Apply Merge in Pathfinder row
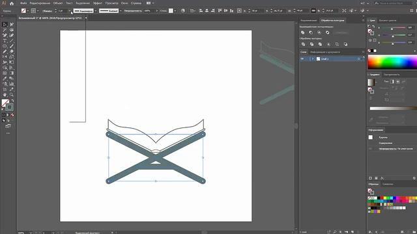This screenshot has height=234, width=417. [x=320, y=44]
